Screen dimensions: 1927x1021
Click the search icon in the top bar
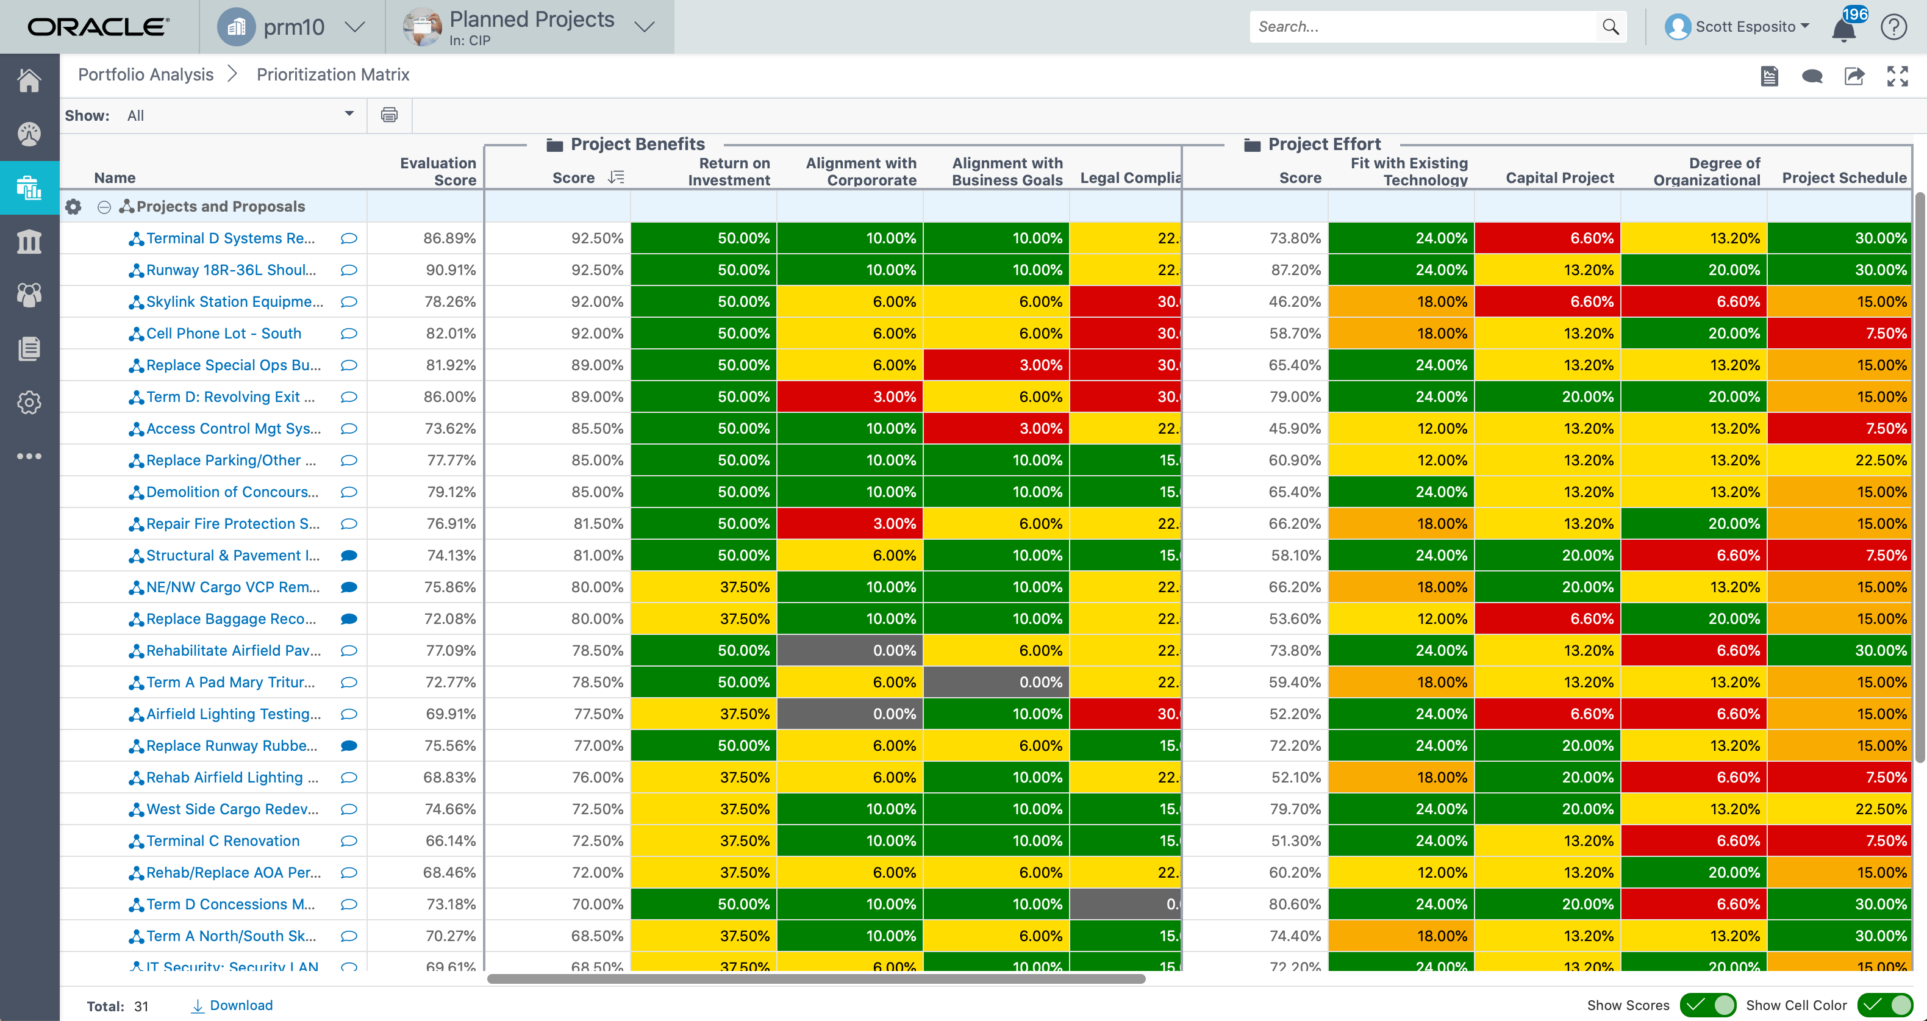click(x=1609, y=26)
